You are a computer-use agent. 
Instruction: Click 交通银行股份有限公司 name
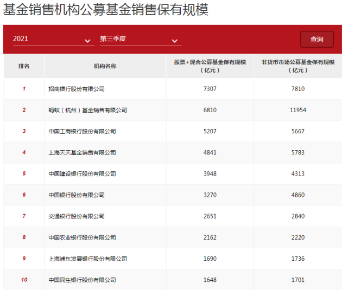click(77, 216)
